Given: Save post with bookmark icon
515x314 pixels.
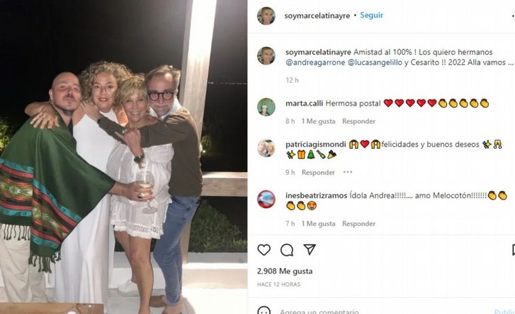Looking at the screenshot, I should [512, 250].
